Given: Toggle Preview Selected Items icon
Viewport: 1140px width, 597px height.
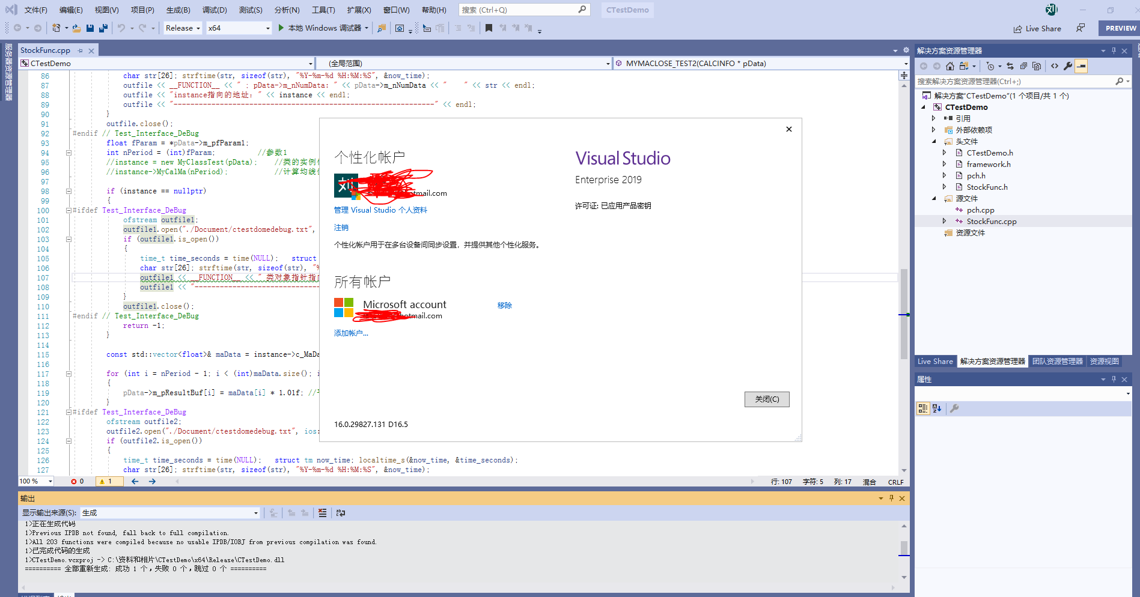Looking at the screenshot, I should tap(1081, 66).
